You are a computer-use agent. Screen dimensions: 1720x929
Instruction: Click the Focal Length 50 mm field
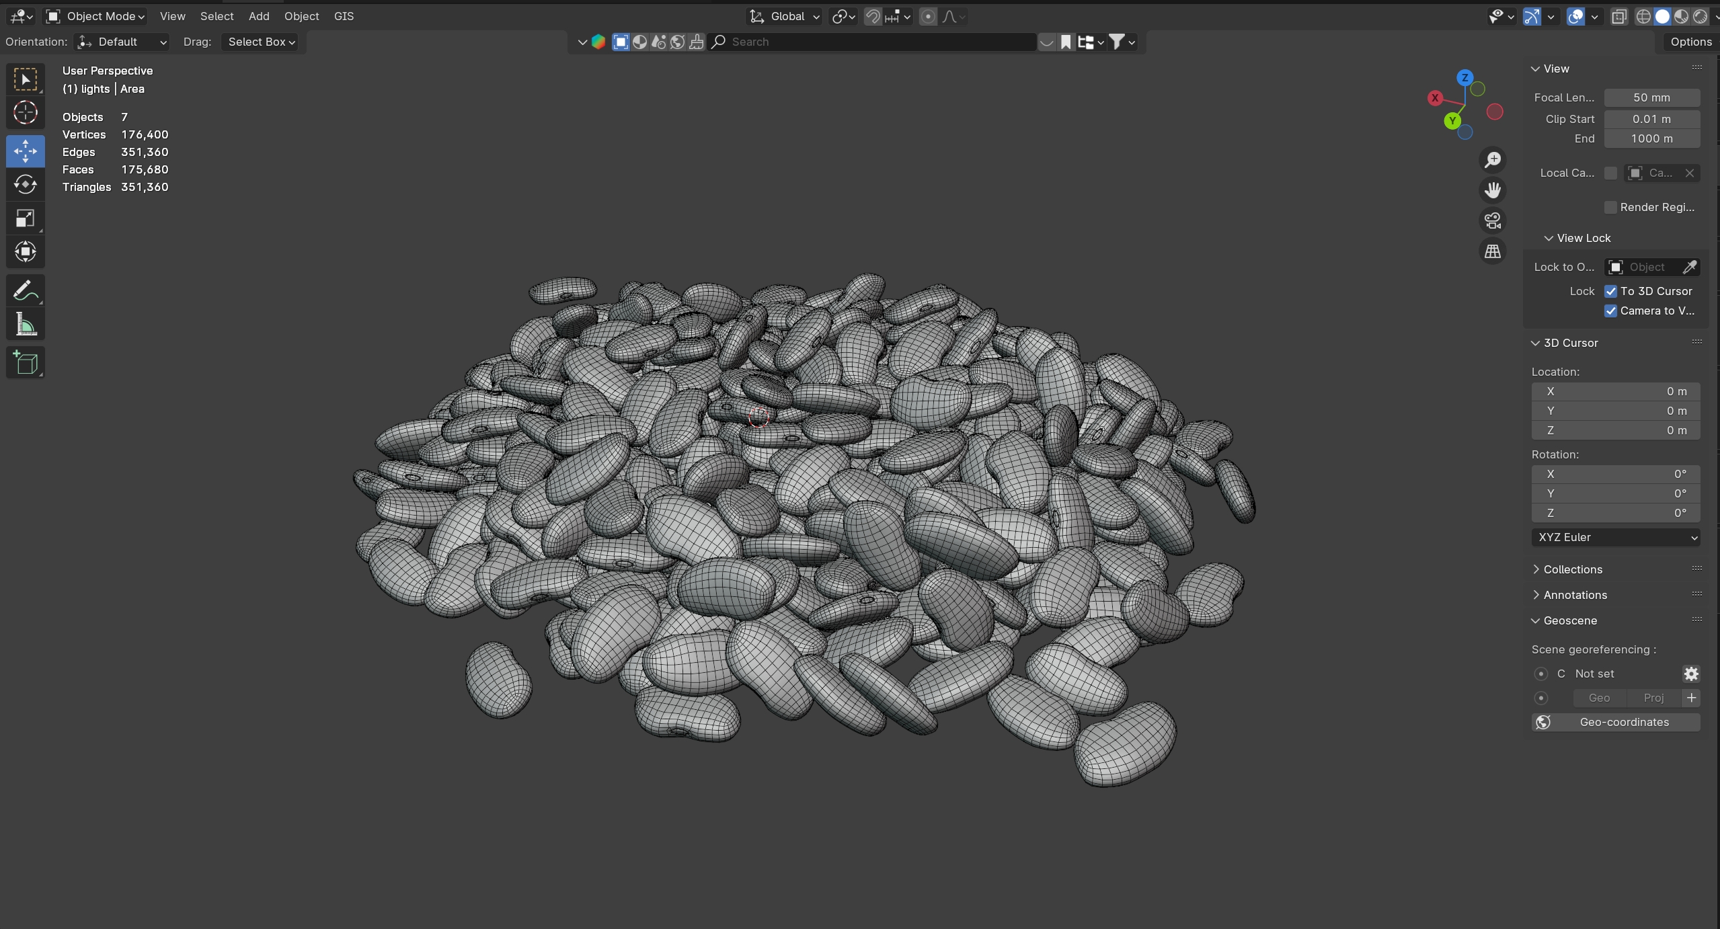tap(1651, 97)
